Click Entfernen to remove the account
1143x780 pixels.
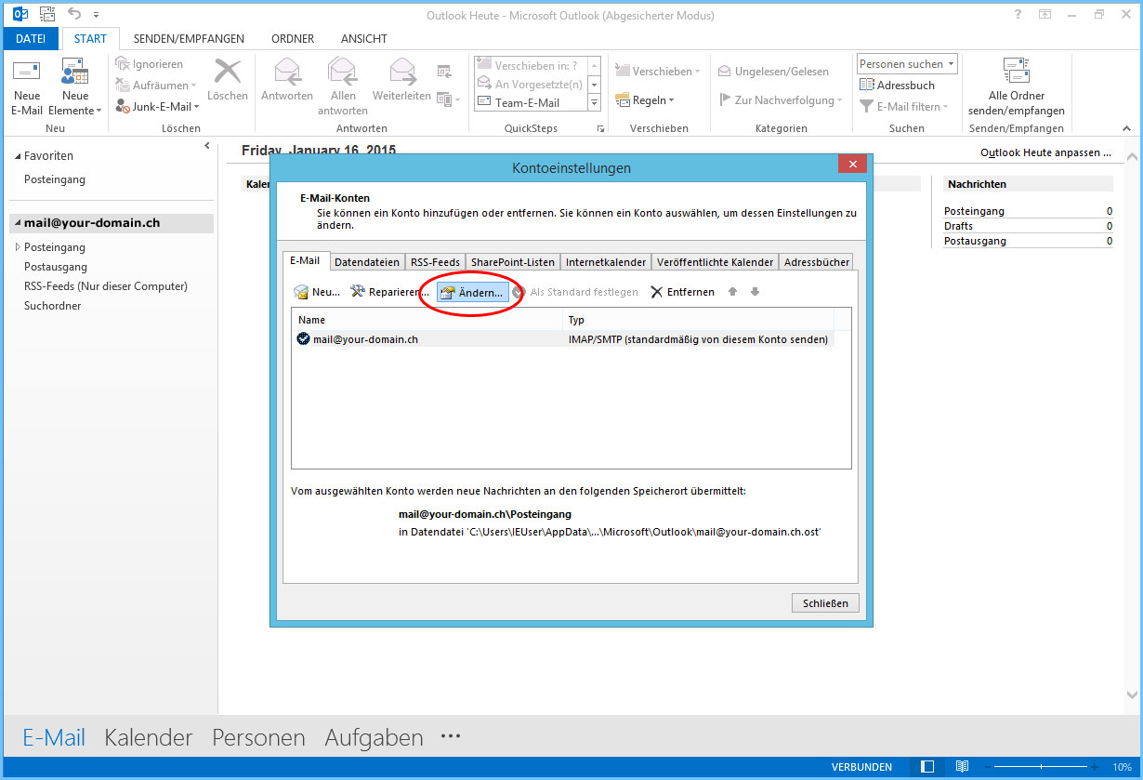coord(682,292)
